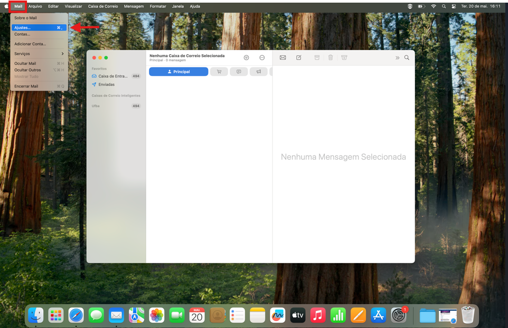
Task: Open the search magnifier in Mail toolbar
Action: tap(407, 57)
